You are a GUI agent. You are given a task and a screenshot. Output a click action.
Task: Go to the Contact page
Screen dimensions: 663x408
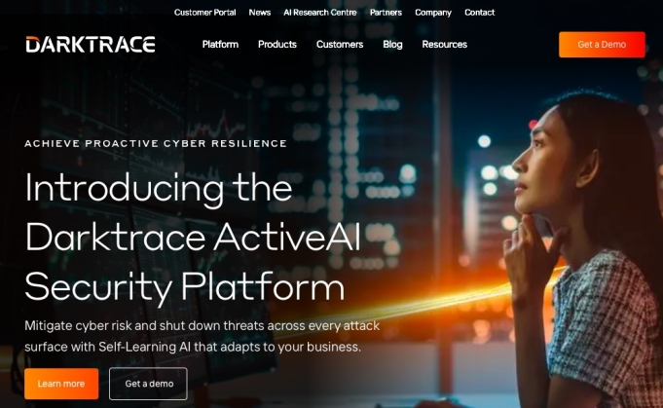480,13
